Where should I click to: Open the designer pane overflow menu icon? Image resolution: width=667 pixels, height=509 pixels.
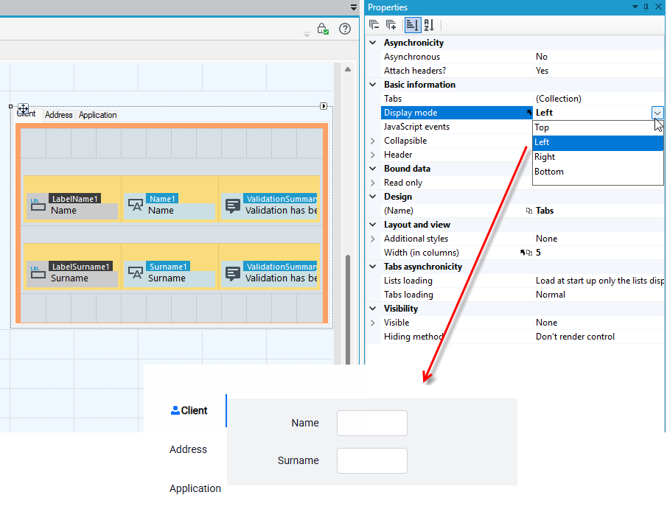pos(354,7)
